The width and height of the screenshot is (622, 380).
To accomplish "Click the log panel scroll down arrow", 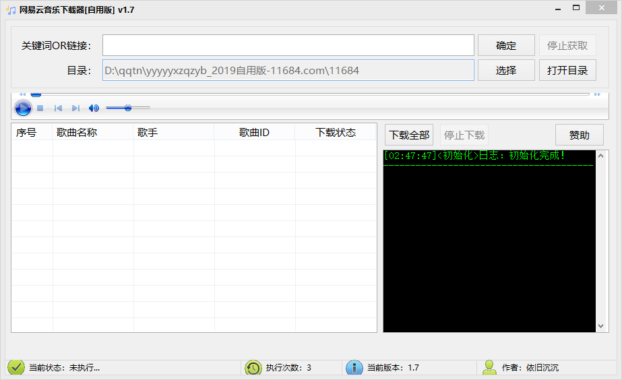I will 600,326.
